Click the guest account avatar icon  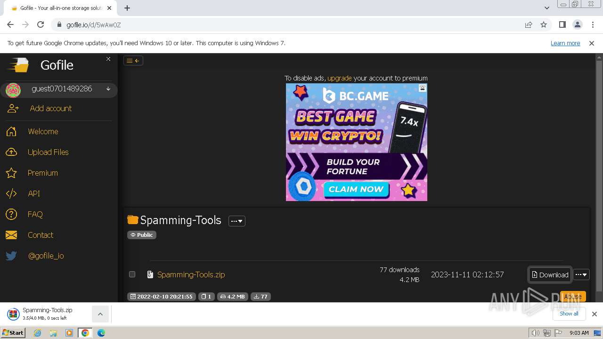coord(13,89)
